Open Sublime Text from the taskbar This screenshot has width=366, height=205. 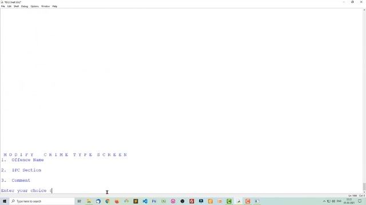pos(136,201)
